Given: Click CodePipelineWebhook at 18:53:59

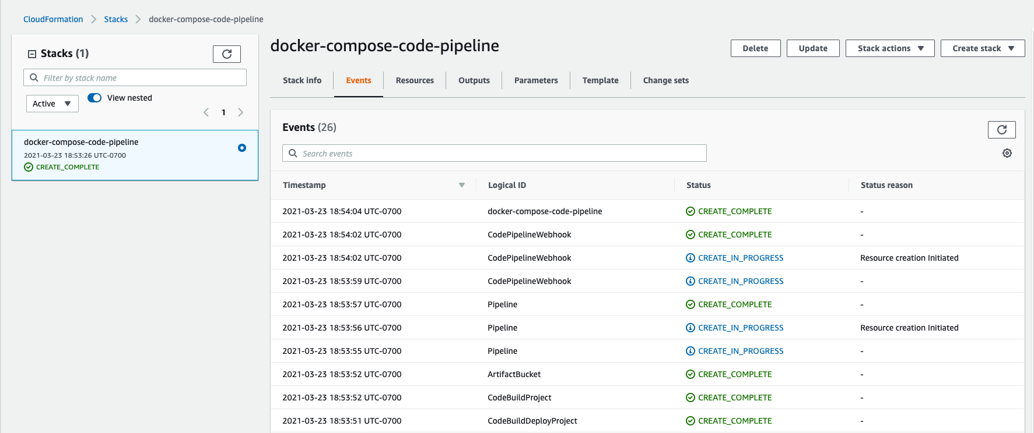Looking at the screenshot, I should pyautogui.click(x=530, y=281).
